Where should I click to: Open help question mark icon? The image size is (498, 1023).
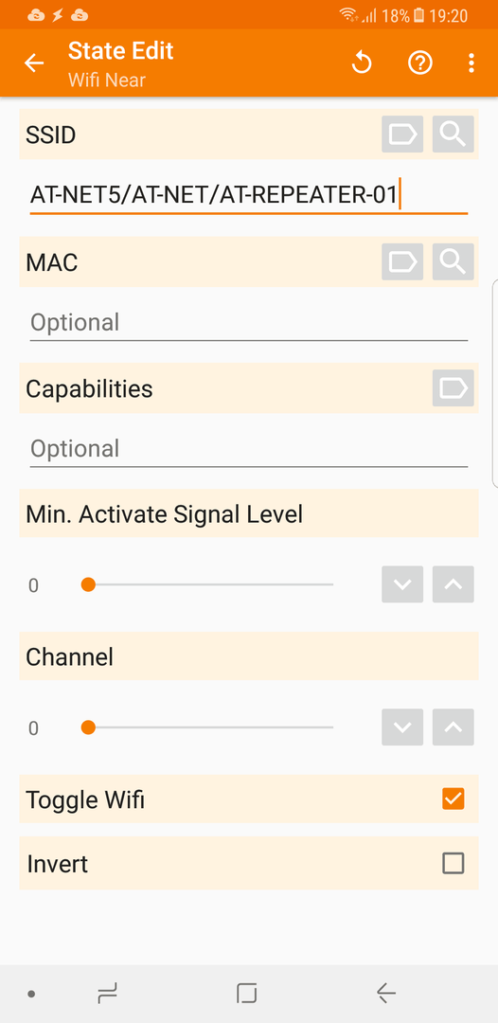pyautogui.click(x=419, y=63)
